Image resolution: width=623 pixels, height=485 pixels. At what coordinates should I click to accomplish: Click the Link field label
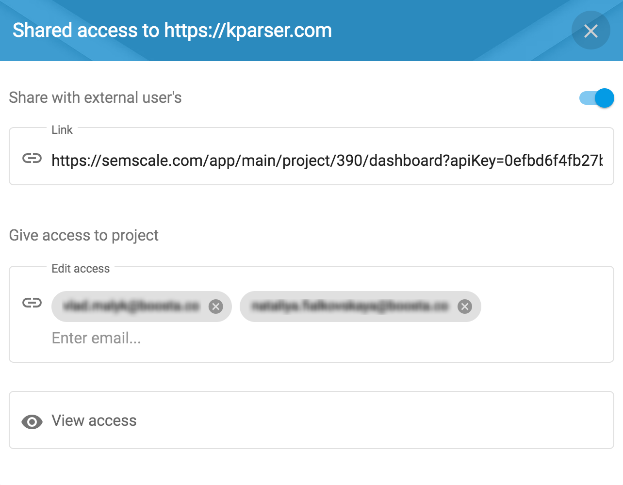pyautogui.click(x=62, y=130)
